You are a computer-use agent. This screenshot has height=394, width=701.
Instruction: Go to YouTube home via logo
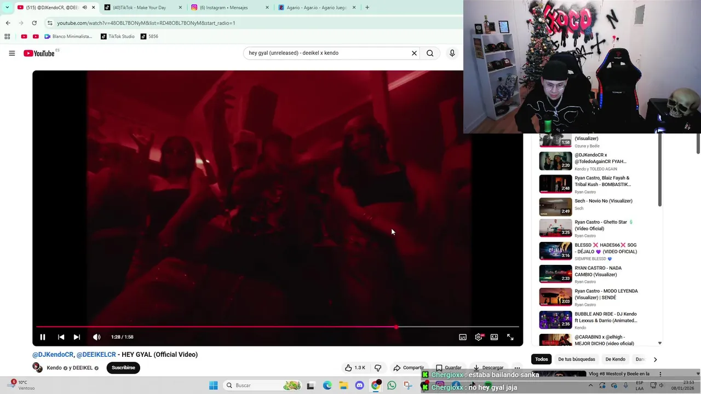tap(39, 53)
